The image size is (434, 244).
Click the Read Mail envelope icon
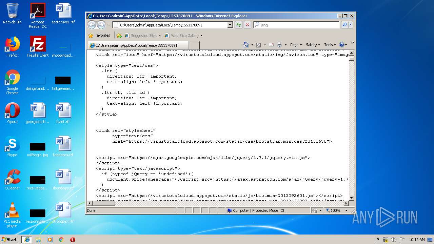tap(271, 45)
